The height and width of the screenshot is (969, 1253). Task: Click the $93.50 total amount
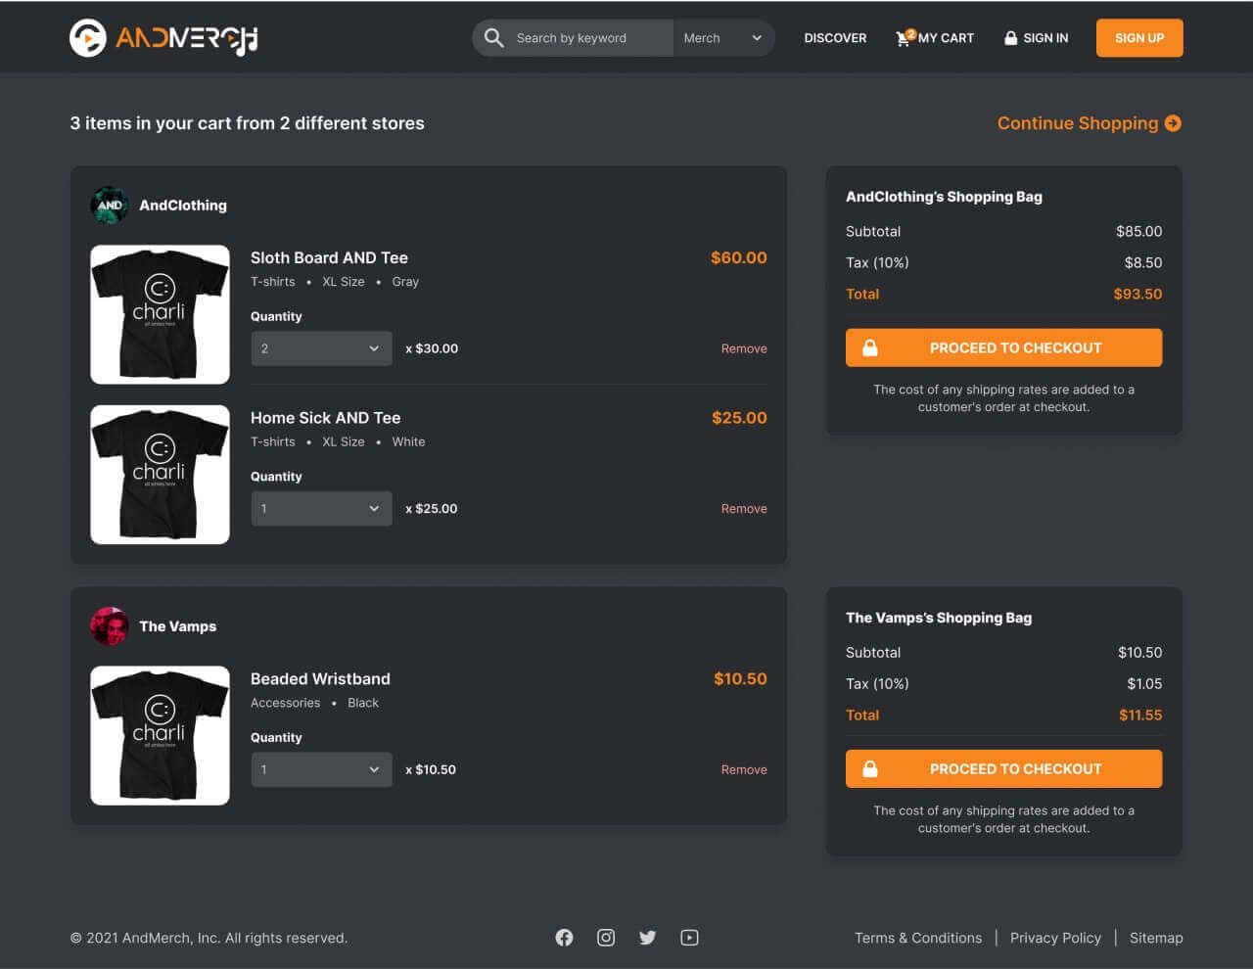click(1137, 294)
